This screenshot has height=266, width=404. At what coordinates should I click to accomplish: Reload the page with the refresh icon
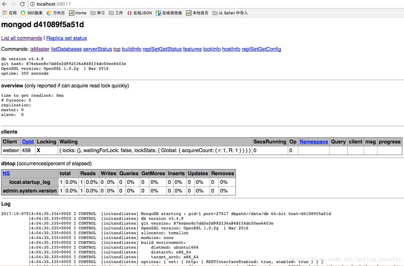[23, 4]
